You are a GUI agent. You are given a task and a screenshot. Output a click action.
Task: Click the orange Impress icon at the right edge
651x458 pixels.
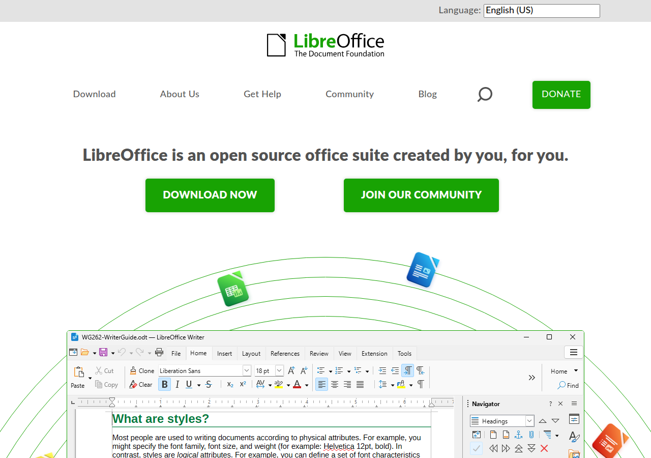click(x=610, y=441)
